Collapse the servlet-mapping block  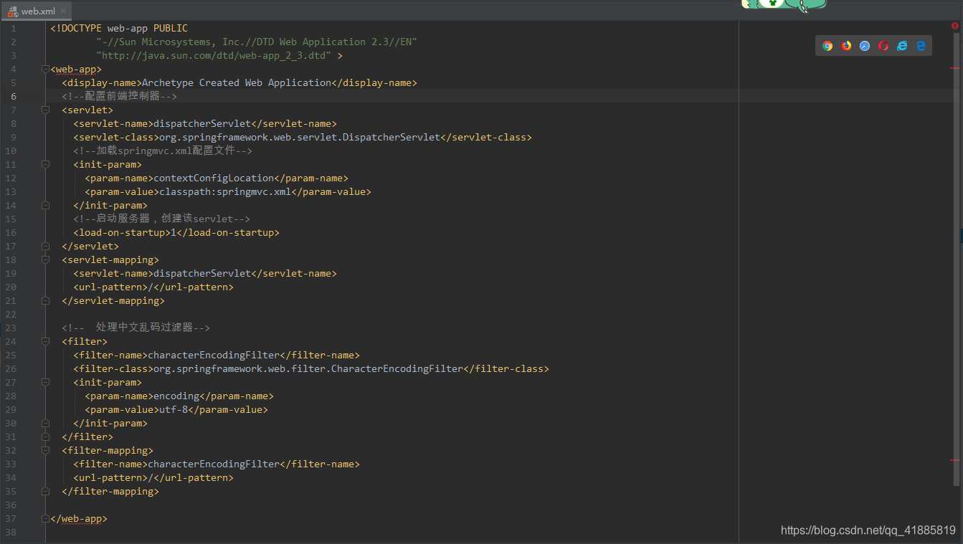(x=45, y=259)
